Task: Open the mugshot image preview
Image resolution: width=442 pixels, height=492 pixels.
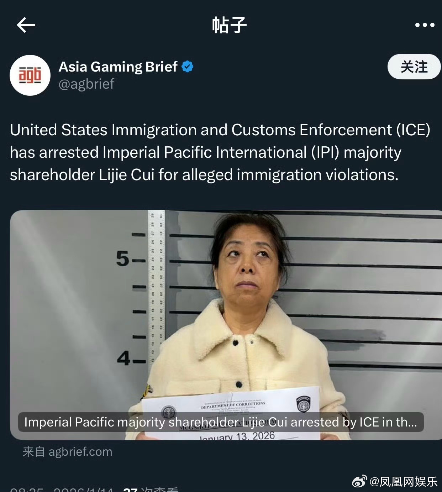Action: pyautogui.click(x=226, y=325)
